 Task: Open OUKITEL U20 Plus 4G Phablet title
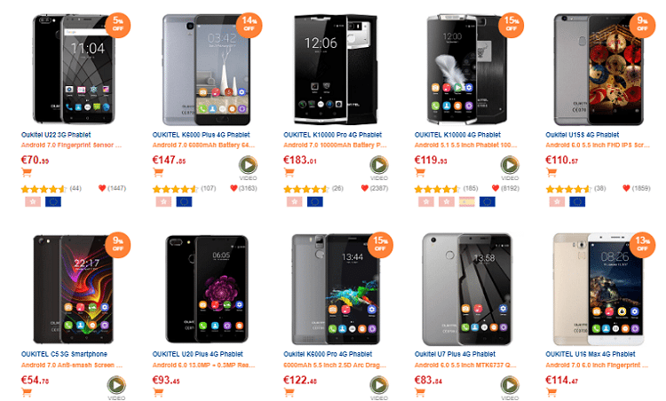(197, 354)
